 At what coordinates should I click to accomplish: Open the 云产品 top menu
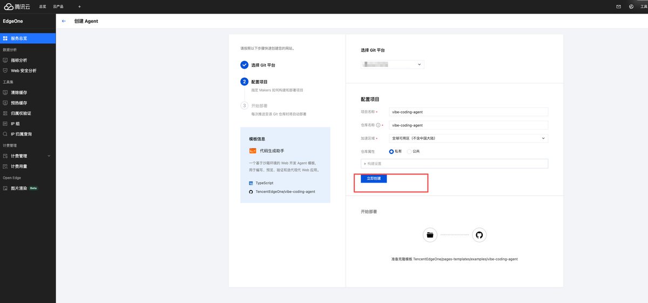pos(58,6)
